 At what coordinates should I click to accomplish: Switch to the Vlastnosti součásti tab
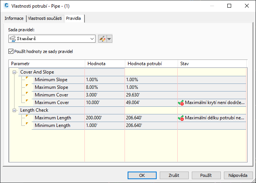pyautogui.click(x=45, y=18)
